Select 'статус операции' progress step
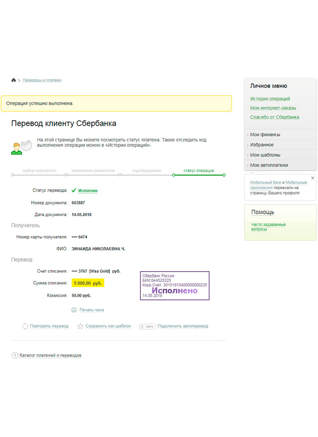 199,170
